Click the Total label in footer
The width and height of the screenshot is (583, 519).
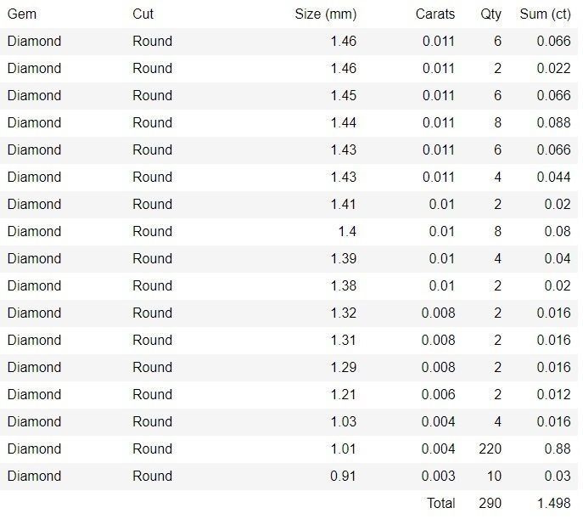tap(440, 503)
